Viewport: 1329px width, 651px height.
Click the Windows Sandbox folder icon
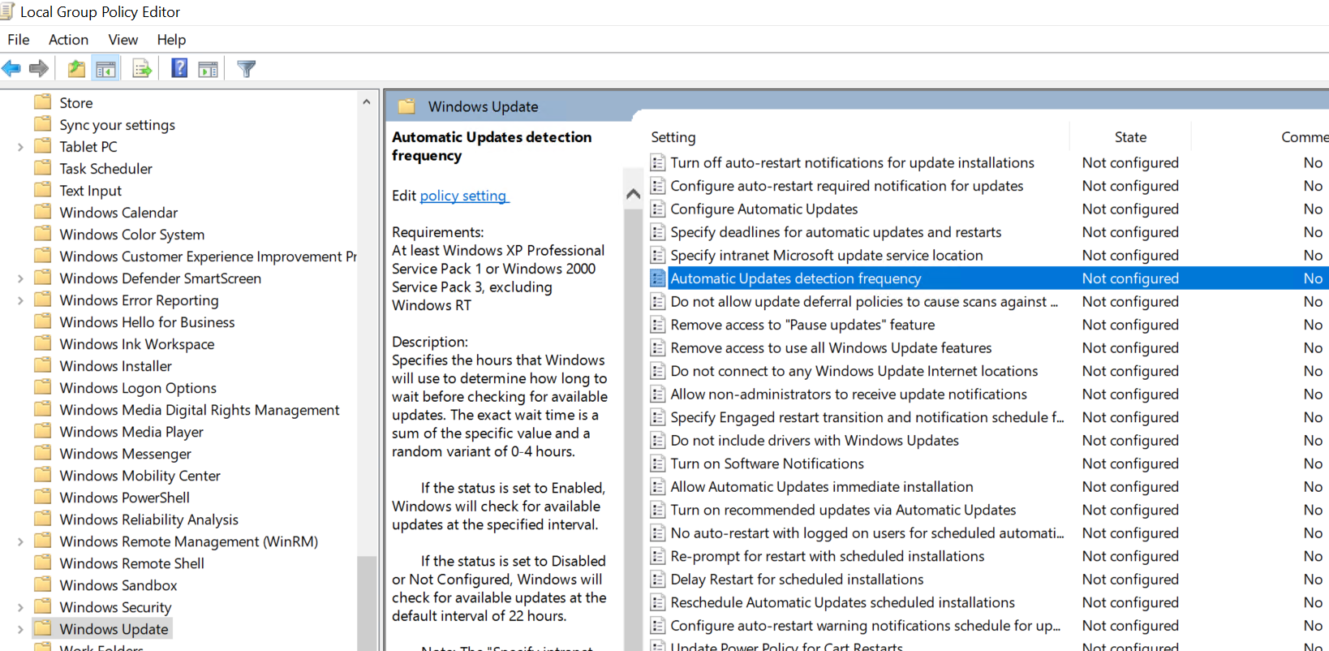point(43,584)
